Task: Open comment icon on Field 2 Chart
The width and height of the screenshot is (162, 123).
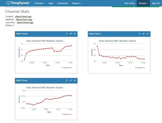Action: 140,34
